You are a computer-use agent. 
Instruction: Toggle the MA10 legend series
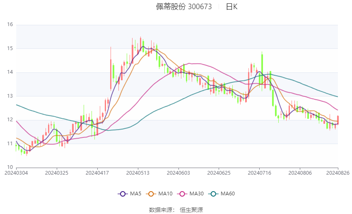[x=159, y=194]
